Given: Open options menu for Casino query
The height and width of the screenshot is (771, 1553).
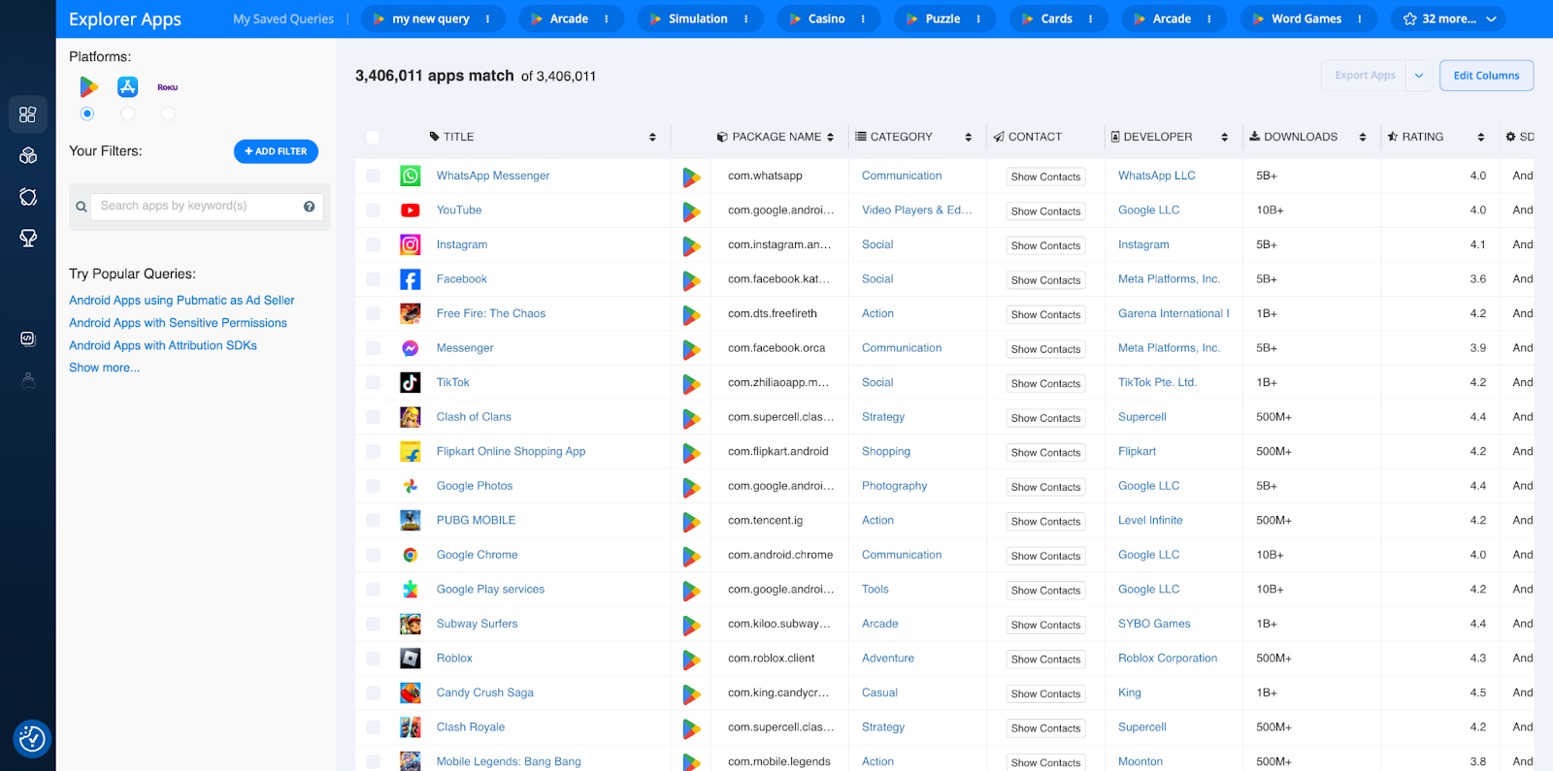Looking at the screenshot, I should [x=863, y=18].
